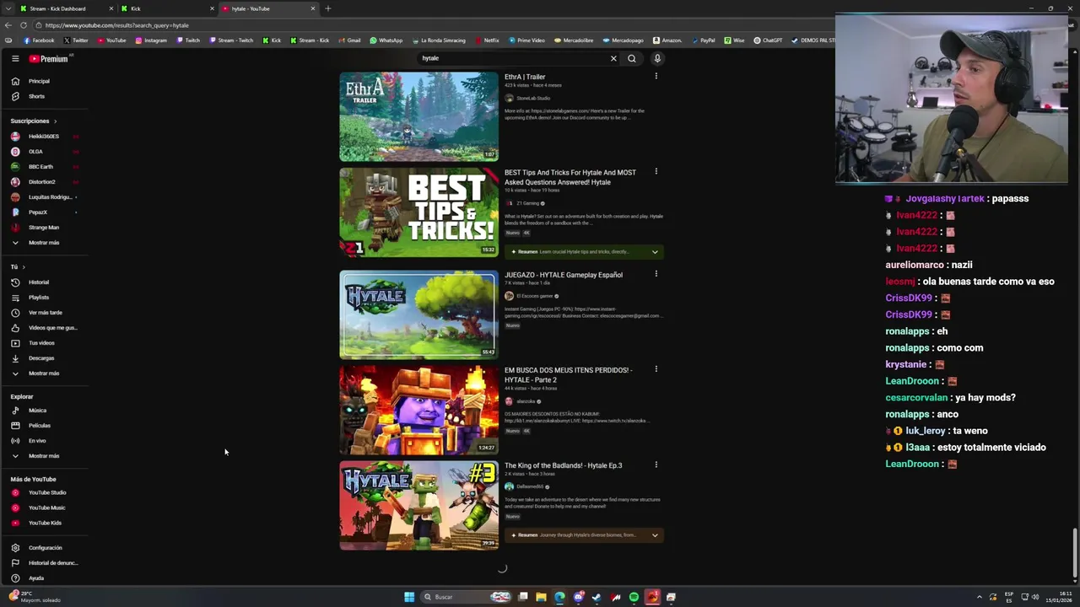Open three-dot menu for BEST Tips And Tricks
This screenshot has width=1080, height=607.
pos(656,172)
